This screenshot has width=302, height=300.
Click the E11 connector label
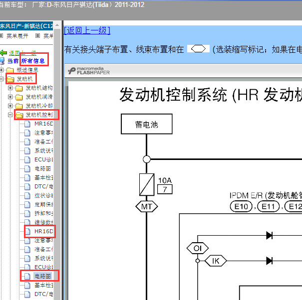tap(268, 206)
